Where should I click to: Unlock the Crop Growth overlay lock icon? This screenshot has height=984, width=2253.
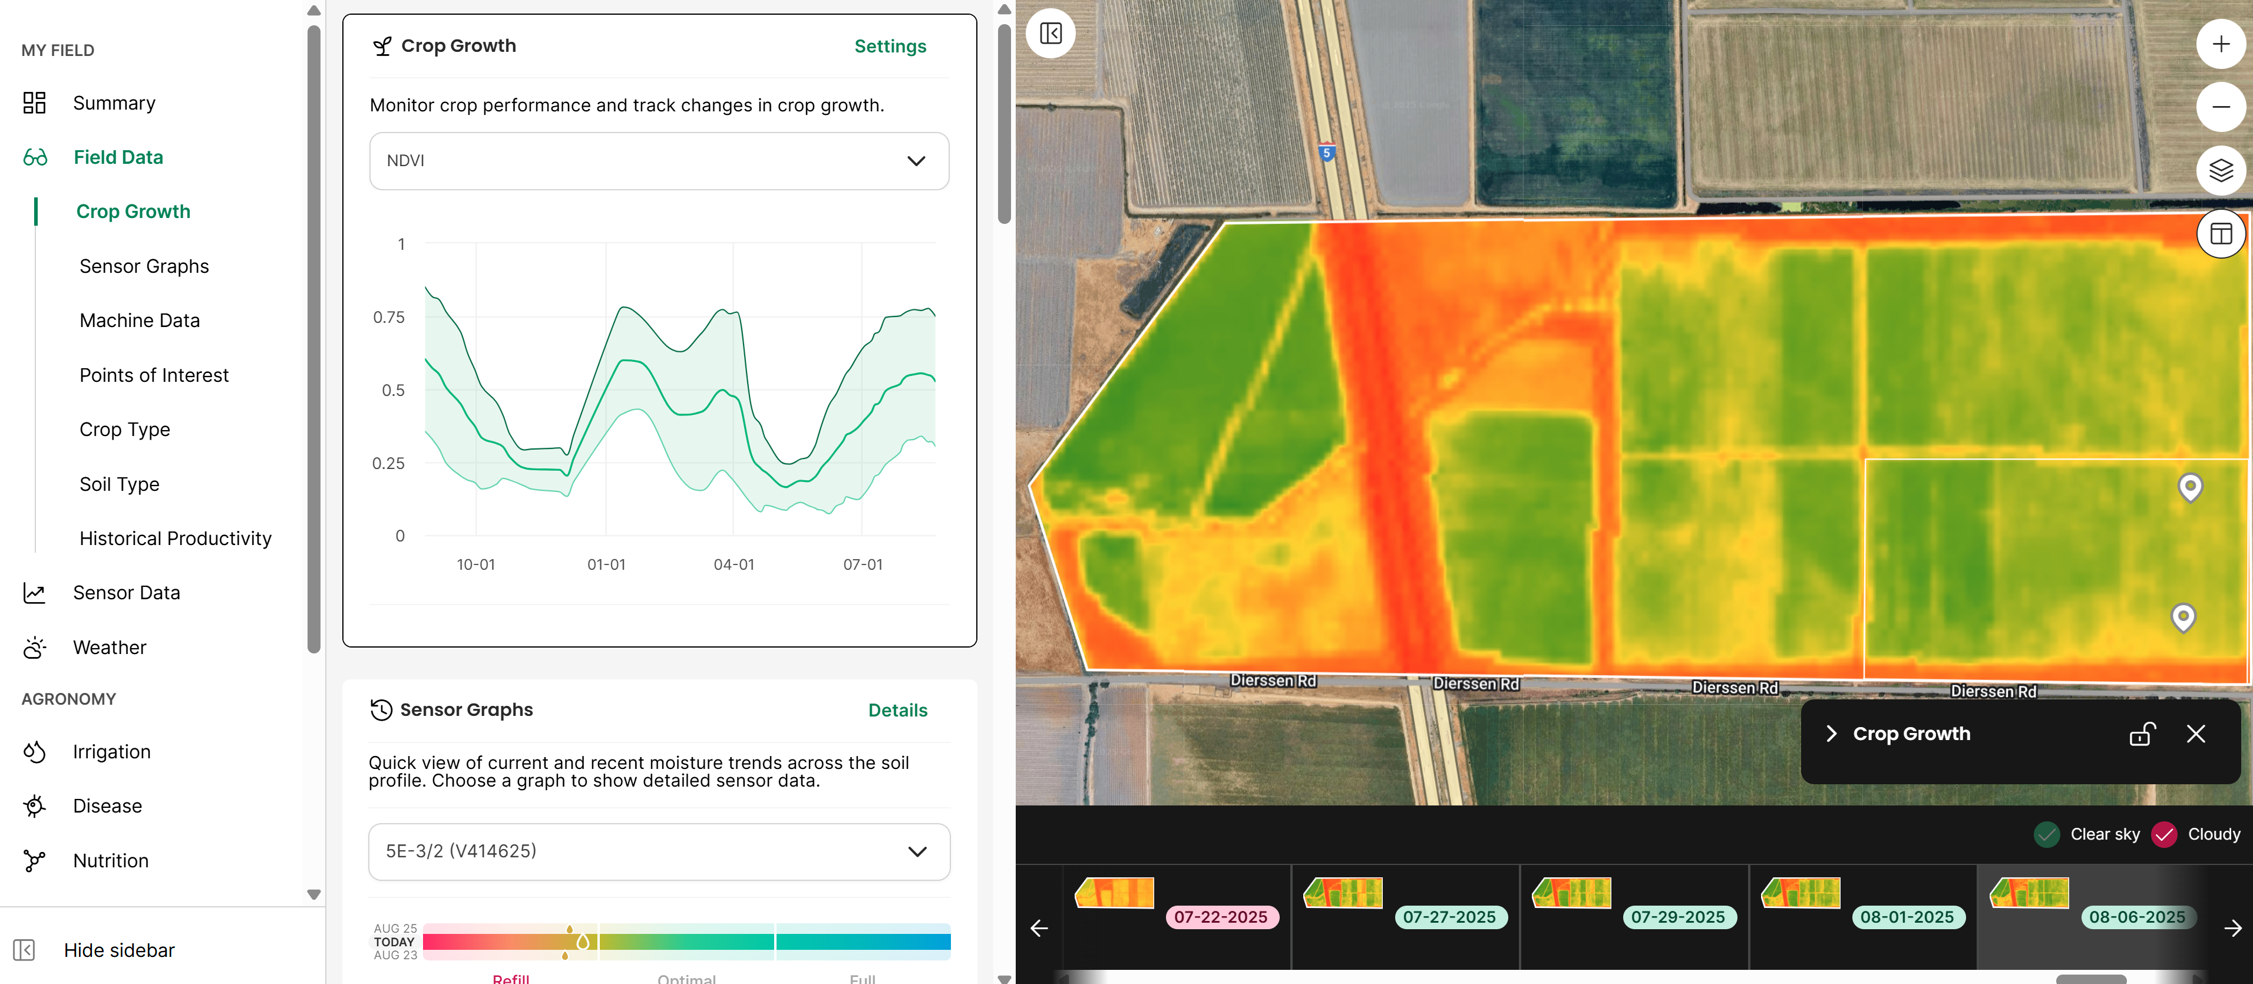pos(2141,734)
